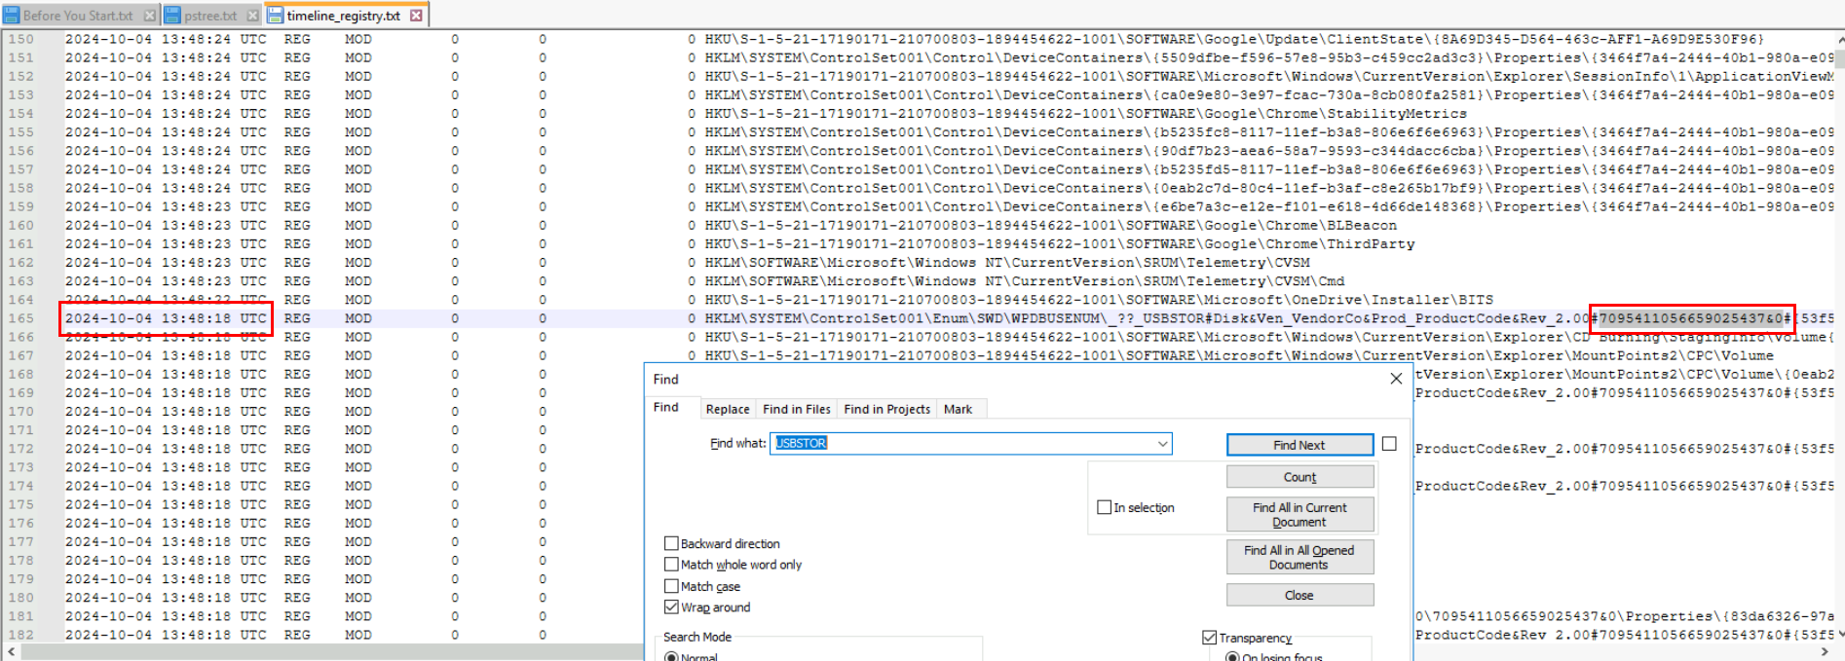Viewport: 1845px width, 661px height.
Task: Select the Find tab in the dialog
Action: click(x=666, y=407)
